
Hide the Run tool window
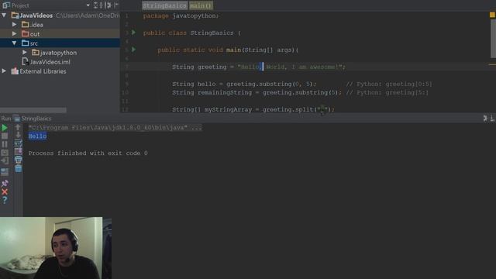click(x=493, y=119)
